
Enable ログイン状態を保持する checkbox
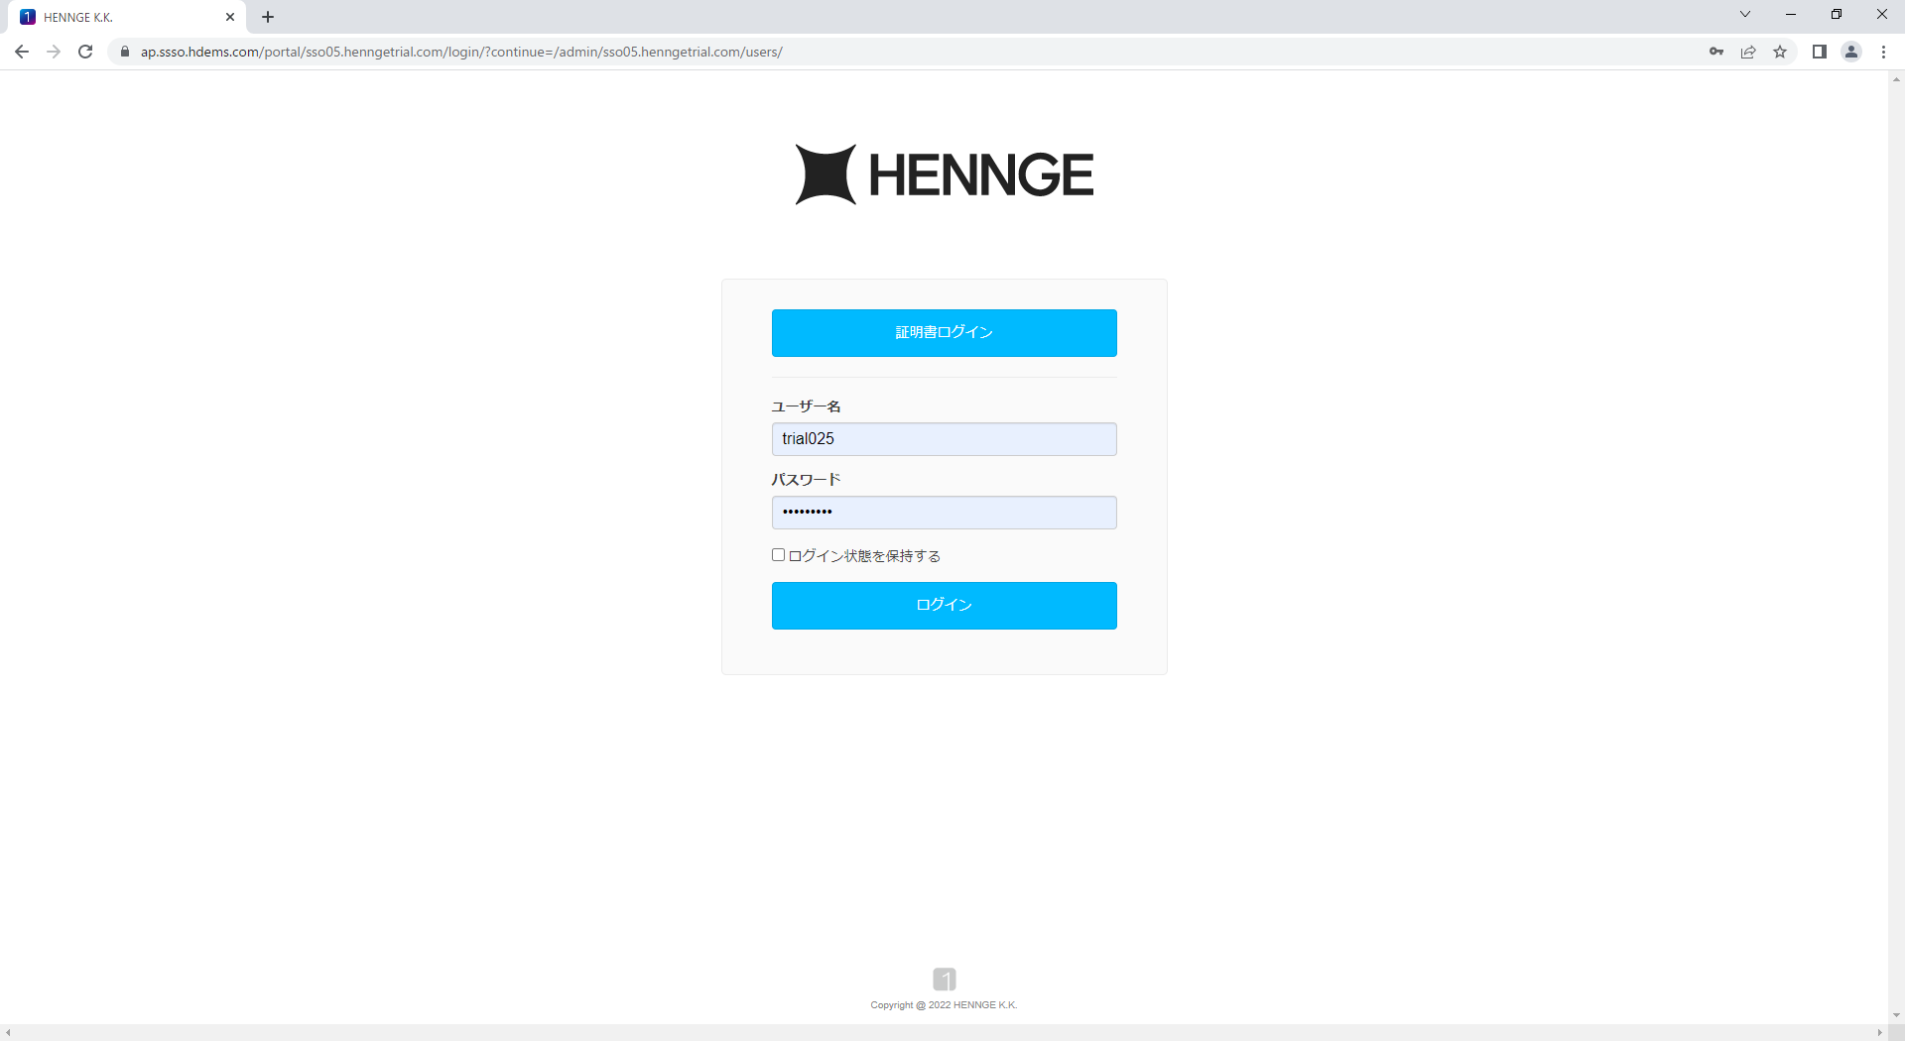pos(779,555)
